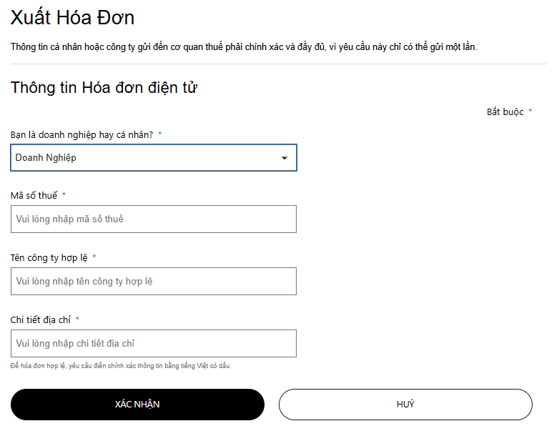Click the Mã số thuế field label
Viewport: 554px width, 436px height.
pyautogui.click(x=34, y=195)
